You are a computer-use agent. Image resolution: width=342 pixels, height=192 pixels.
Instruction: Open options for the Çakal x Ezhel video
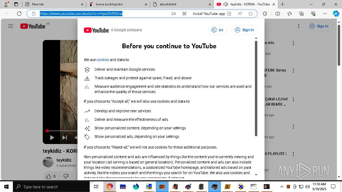click(293, 99)
